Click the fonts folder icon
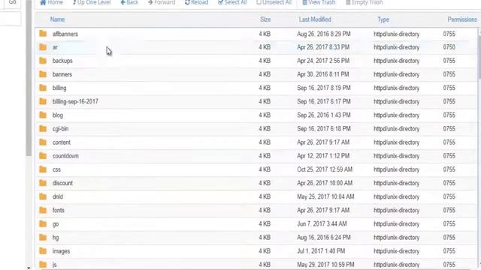The image size is (481, 270). coord(43,210)
